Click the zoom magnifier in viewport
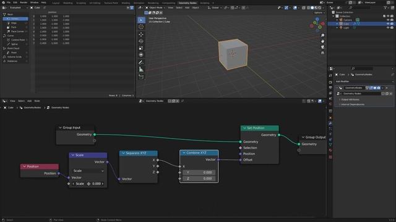 [x=322, y=35]
